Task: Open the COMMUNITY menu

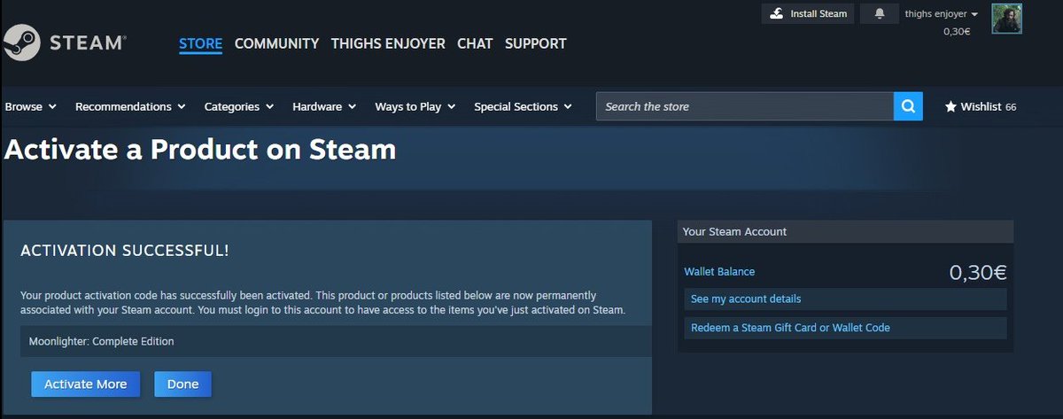Action: (276, 43)
